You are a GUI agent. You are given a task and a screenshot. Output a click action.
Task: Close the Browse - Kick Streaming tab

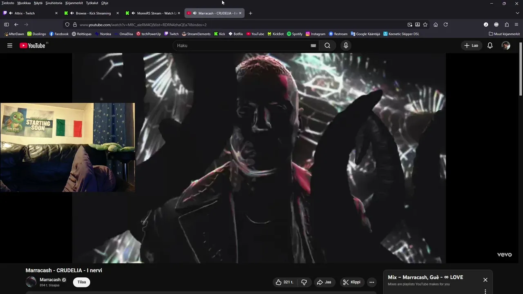118,13
